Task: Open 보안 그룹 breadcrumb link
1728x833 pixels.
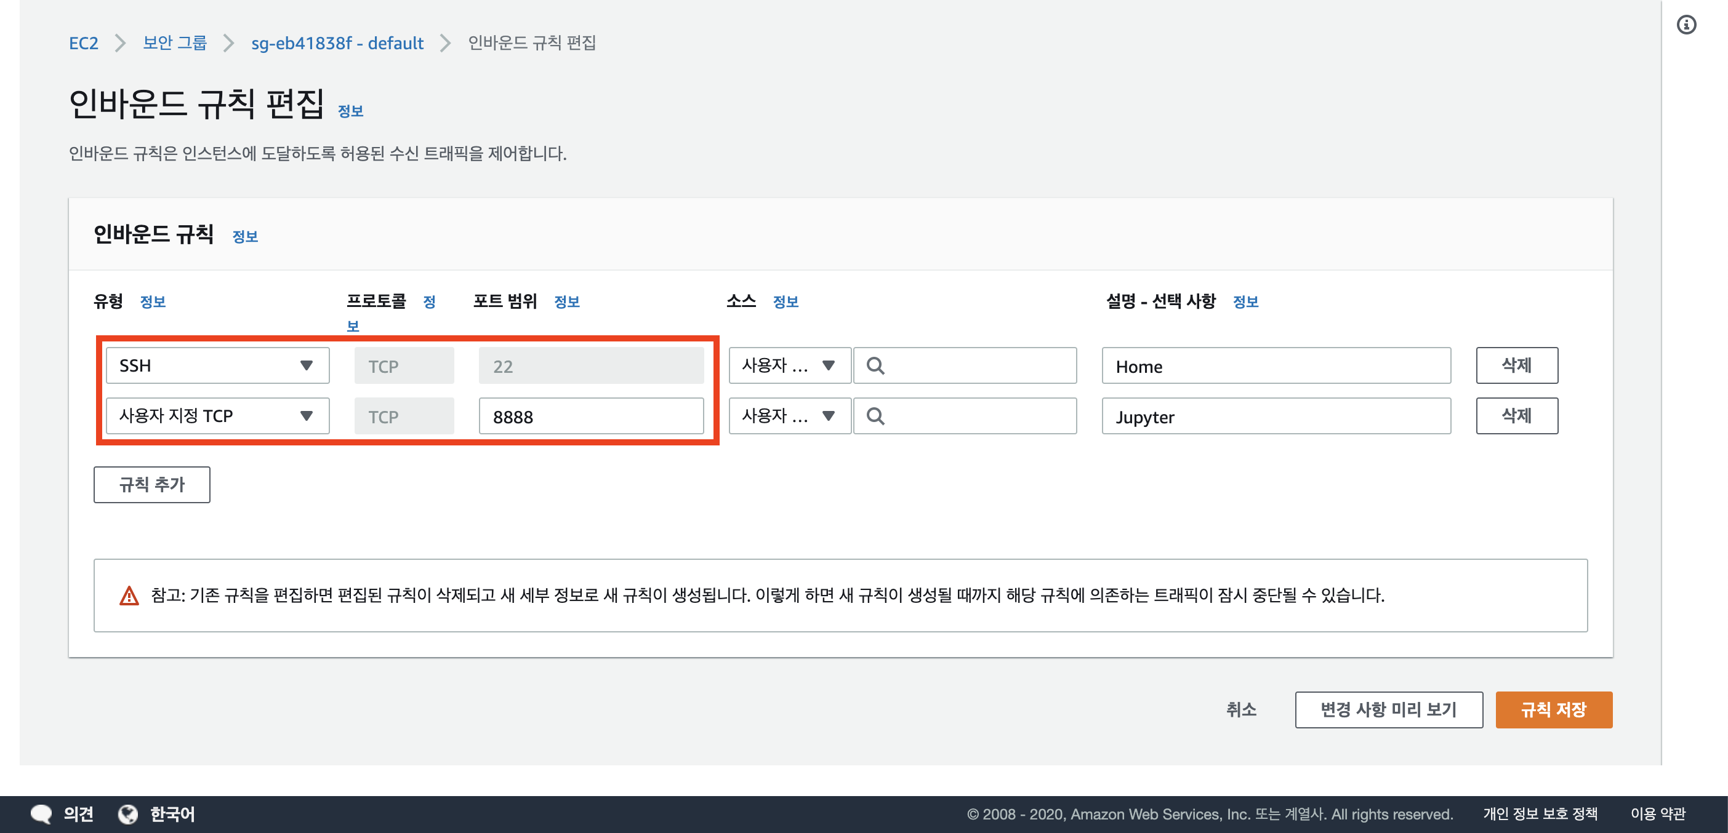Action: click(174, 43)
